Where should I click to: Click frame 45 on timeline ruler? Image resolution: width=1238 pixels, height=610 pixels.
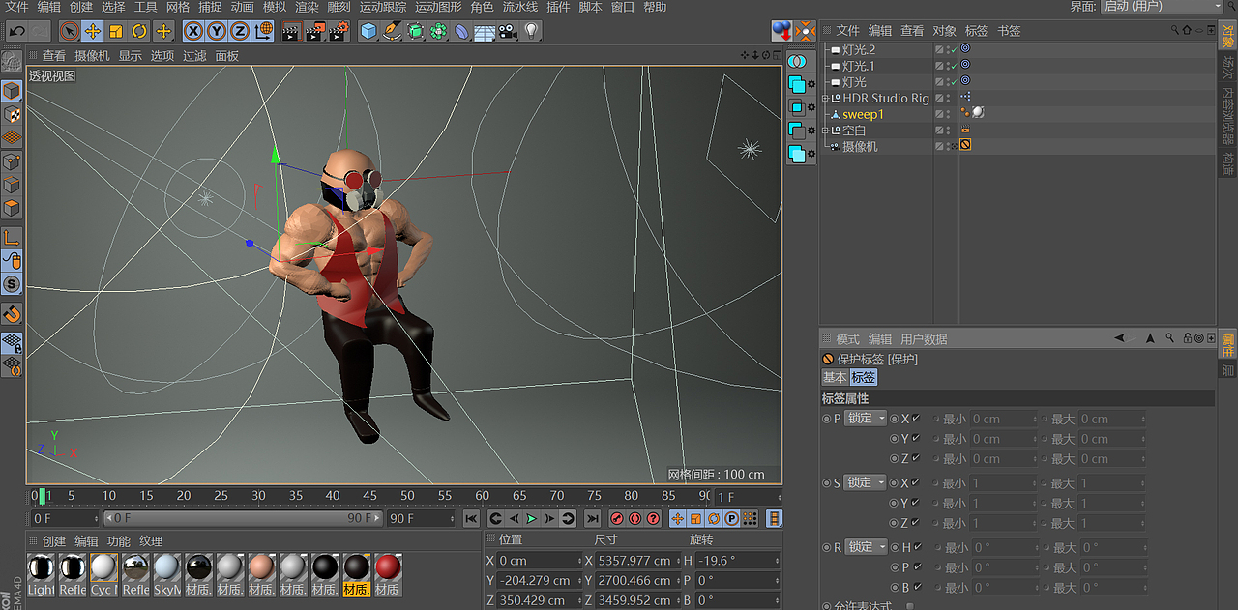[x=369, y=496]
